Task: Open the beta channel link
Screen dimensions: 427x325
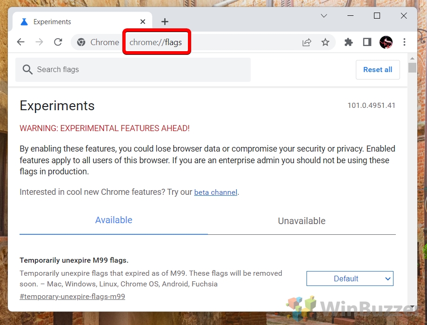Action: pyautogui.click(x=216, y=192)
